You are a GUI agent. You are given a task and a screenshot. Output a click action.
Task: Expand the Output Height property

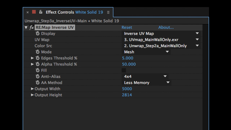click(x=32, y=95)
